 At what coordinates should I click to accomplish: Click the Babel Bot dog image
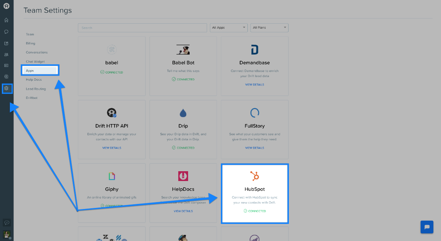click(x=183, y=49)
